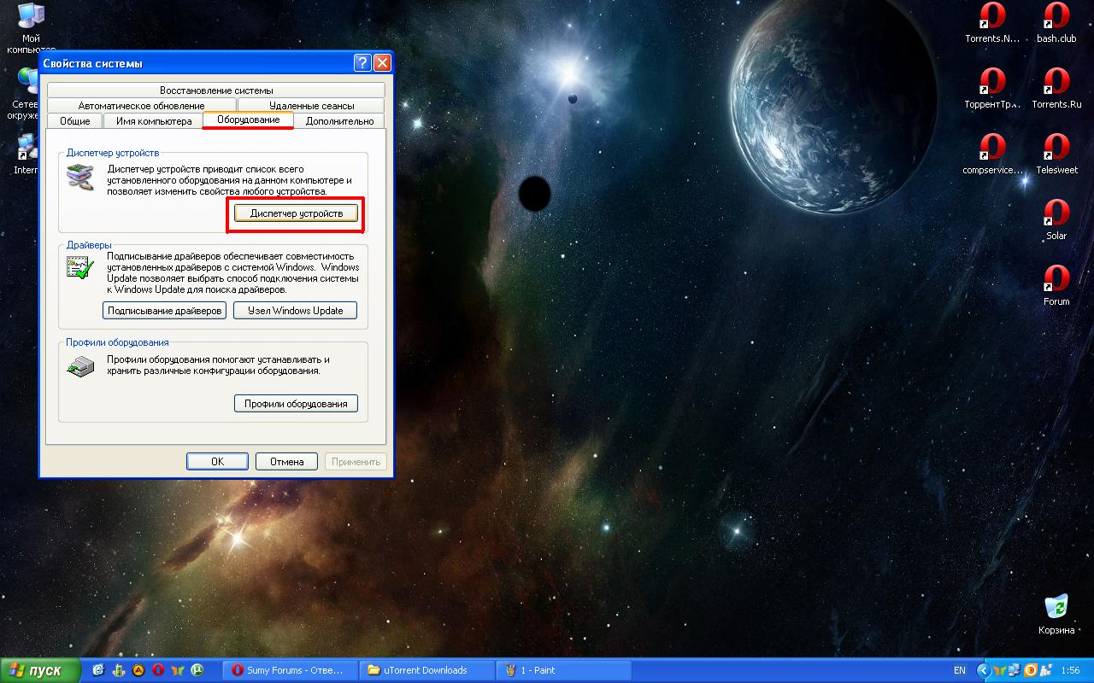Click the Forum Opera shortcut icon
Viewport: 1094px width, 683px height.
[1056, 280]
